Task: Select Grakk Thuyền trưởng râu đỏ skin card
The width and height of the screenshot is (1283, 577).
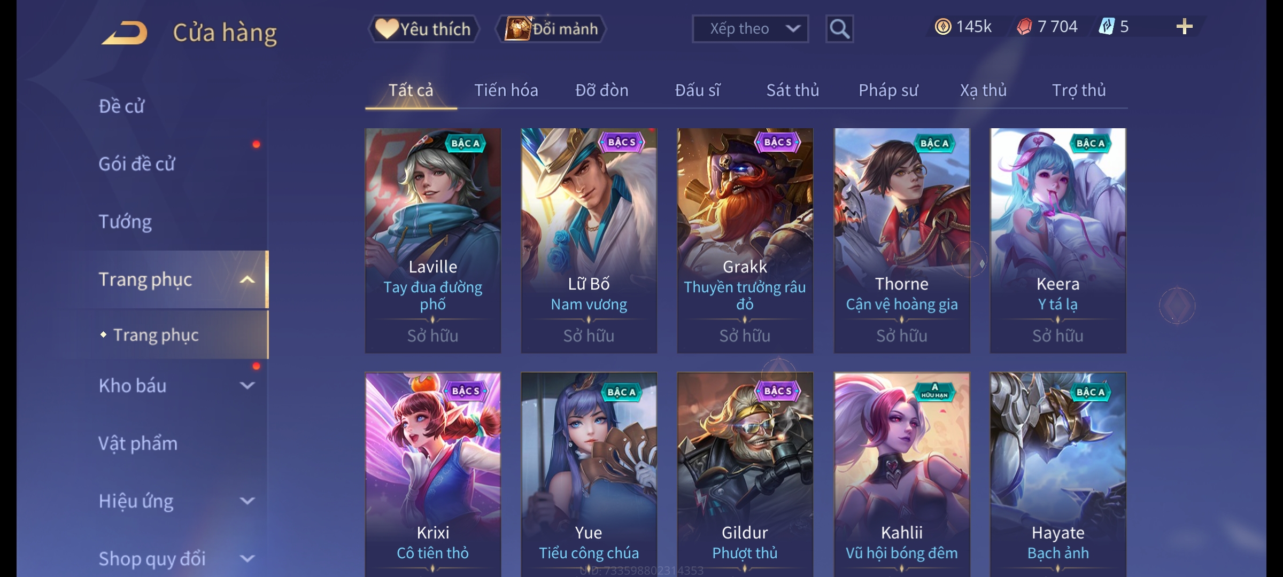Action: [x=745, y=240]
